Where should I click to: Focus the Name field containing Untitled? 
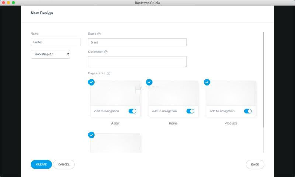tap(56, 42)
